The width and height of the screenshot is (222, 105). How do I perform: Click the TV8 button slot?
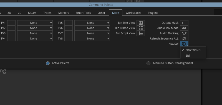(x=69, y=38)
